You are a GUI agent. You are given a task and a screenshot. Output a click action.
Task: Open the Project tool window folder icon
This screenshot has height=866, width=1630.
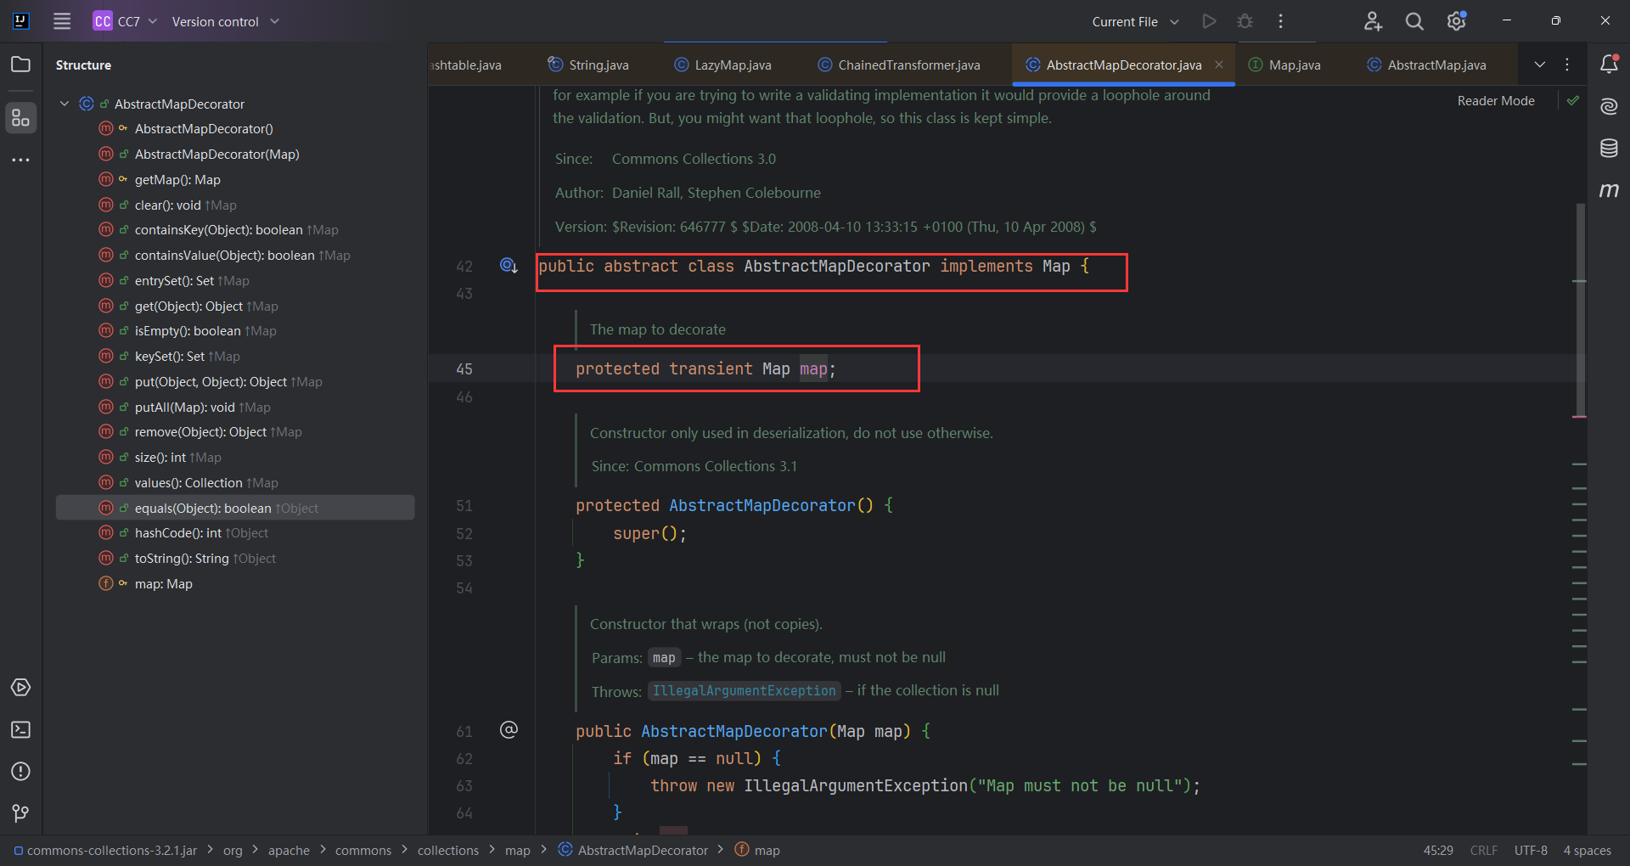[21, 65]
